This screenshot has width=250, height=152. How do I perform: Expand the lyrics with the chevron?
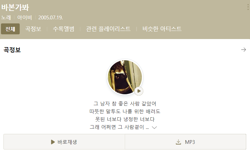(x=154, y=127)
